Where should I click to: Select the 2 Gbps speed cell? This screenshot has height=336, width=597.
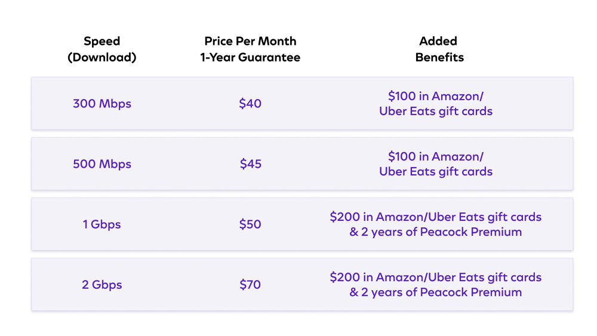coord(101,285)
